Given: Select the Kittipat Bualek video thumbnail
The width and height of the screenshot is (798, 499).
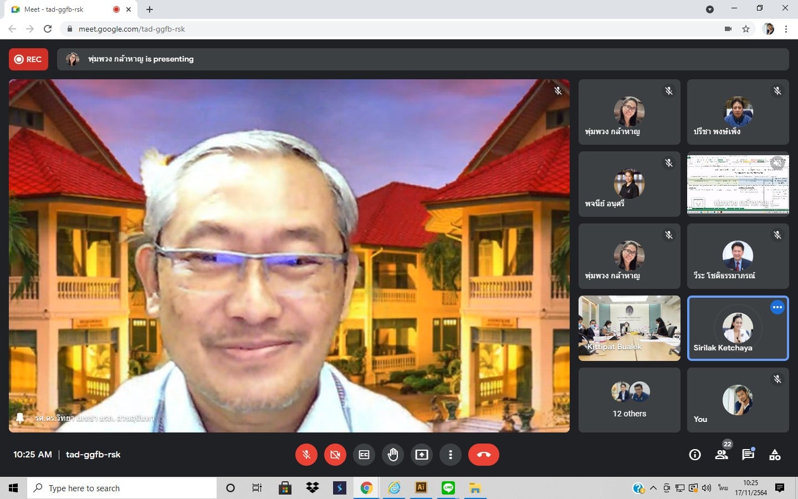Looking at the screenshot, I should [x=629, y=328].
